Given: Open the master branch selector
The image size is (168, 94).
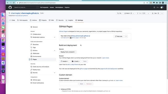Looking at the screenshot, I should click(x=64, y=61).
